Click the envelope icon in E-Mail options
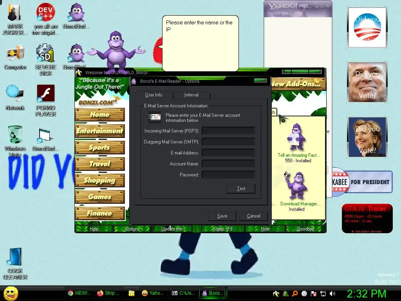401x301 pixels. [x=155, y=117]
